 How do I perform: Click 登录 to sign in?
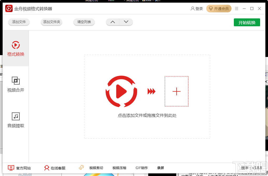[197, 8]
